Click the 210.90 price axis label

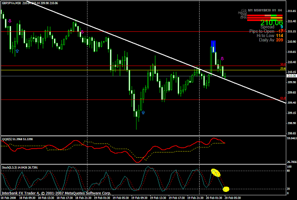click(292, 41)
